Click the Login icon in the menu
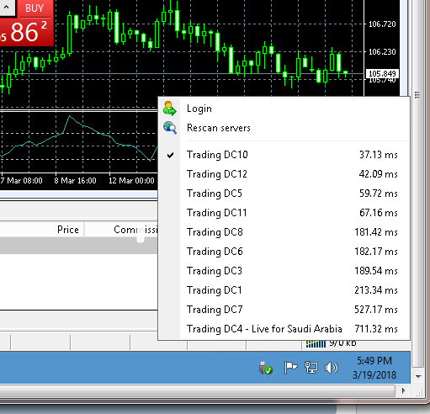Image resolution: width=430 pixels, height=414 pixels. tap(170, 109)
